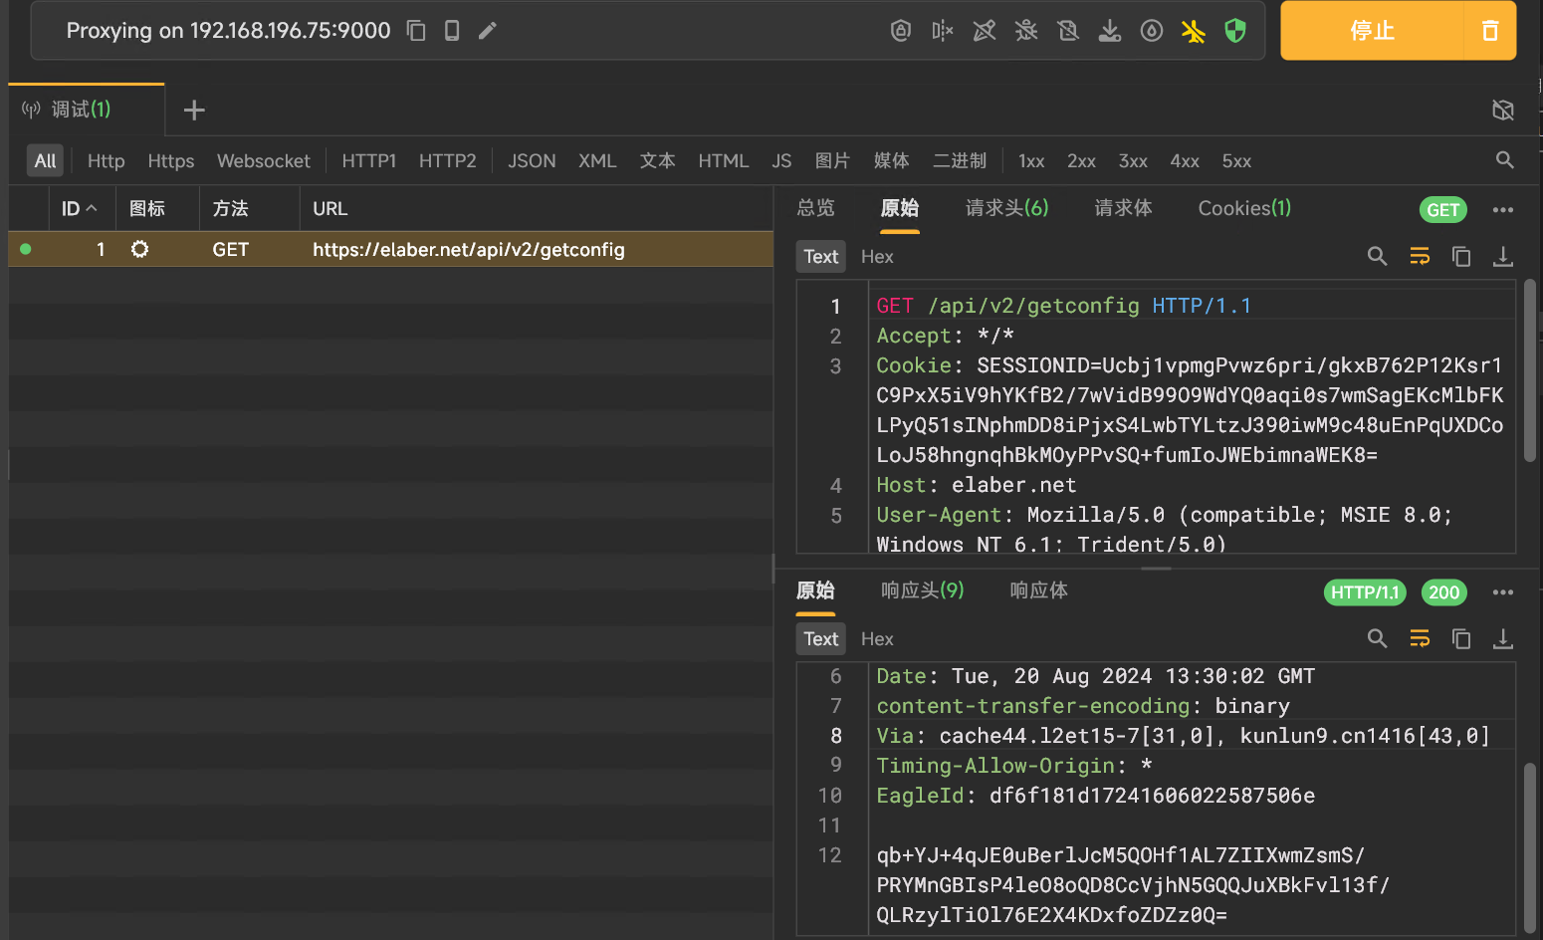Click the download-to-tray icon in top toolbar
The width and height of the screenshot is (1543, 940).
coord(1109,31)
